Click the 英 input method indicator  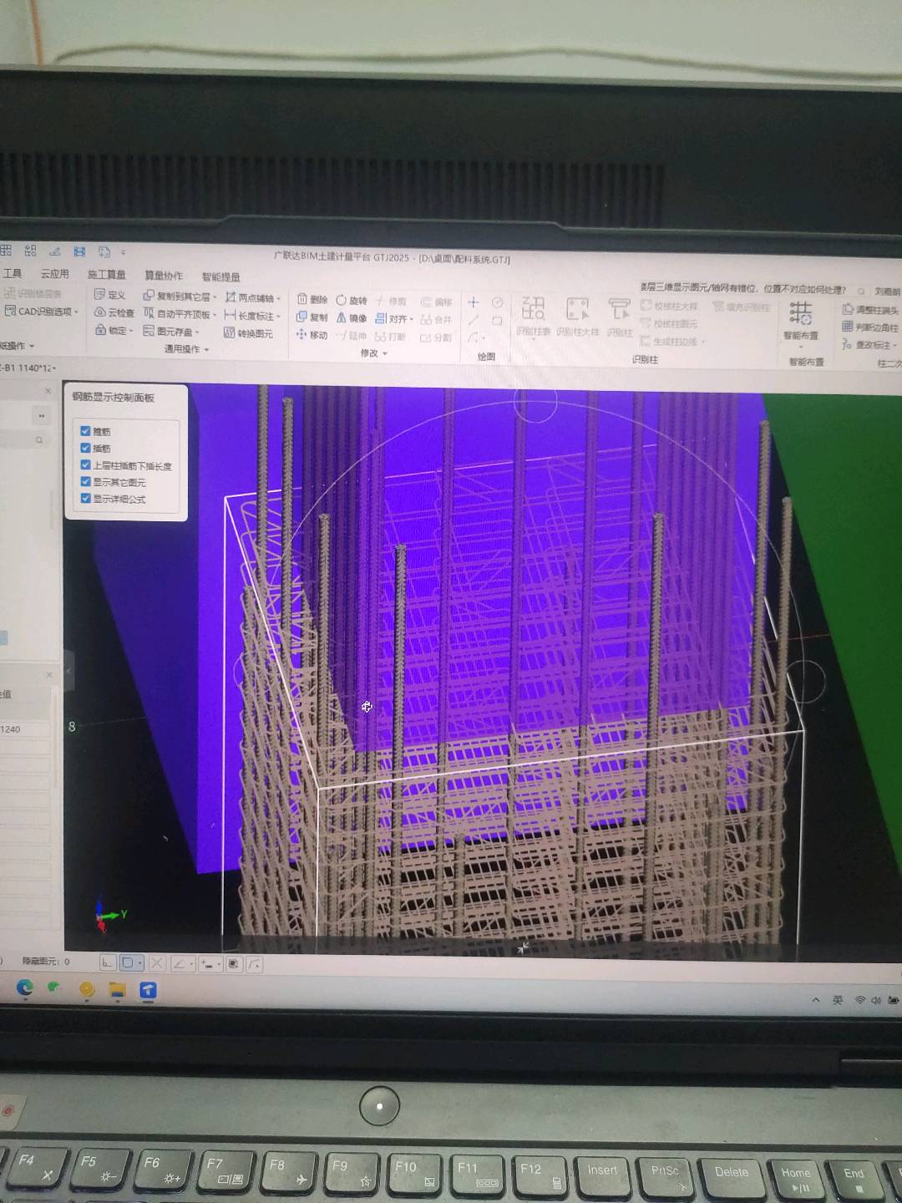click(x=838, y=1000)
